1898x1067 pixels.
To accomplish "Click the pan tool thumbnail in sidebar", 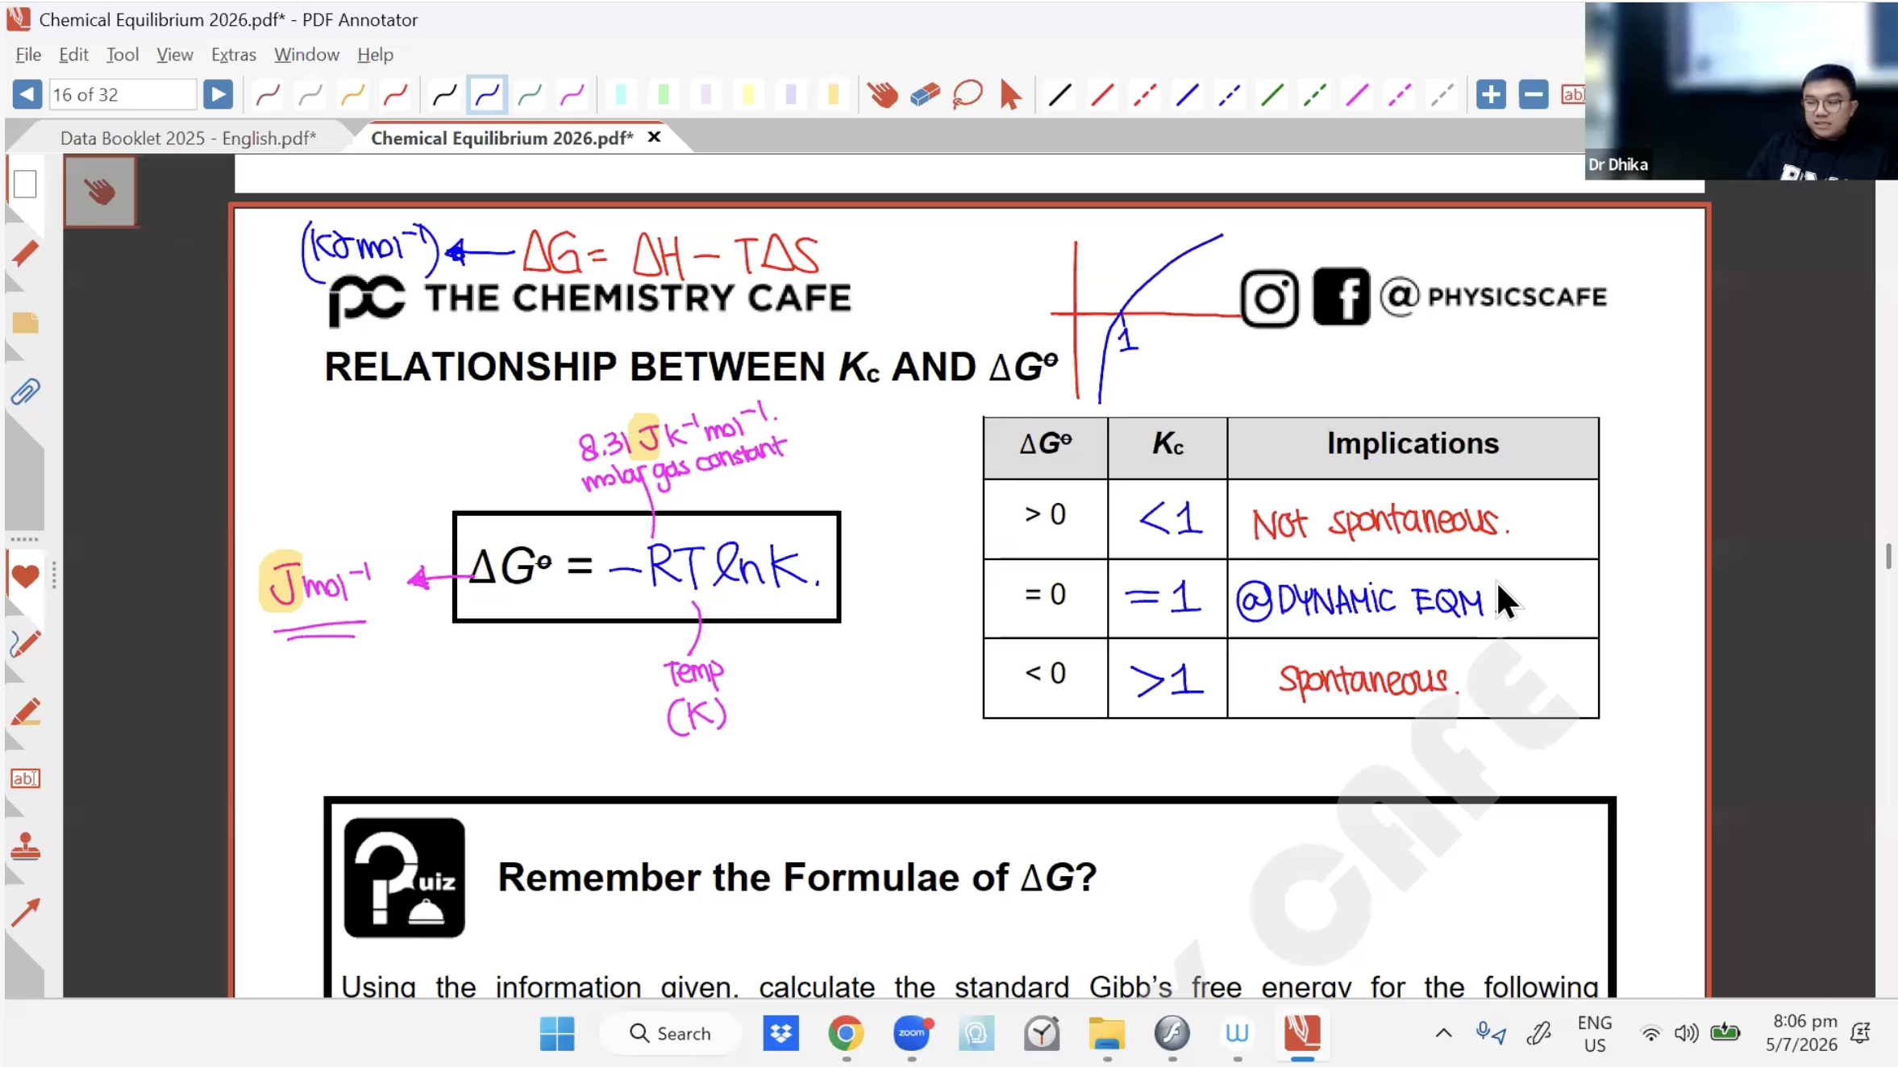I will (100, 191).
